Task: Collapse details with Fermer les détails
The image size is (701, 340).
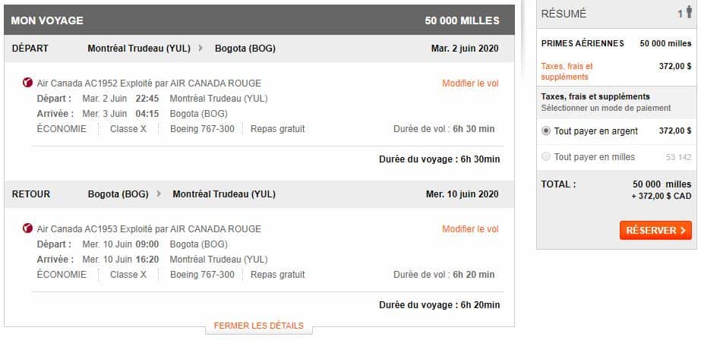Action: (x=258, y=326)
